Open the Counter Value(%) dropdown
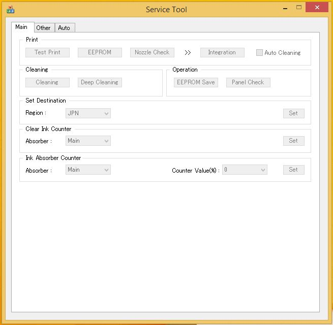This screenshot has width=333, height=325. (x=245, y=170)
